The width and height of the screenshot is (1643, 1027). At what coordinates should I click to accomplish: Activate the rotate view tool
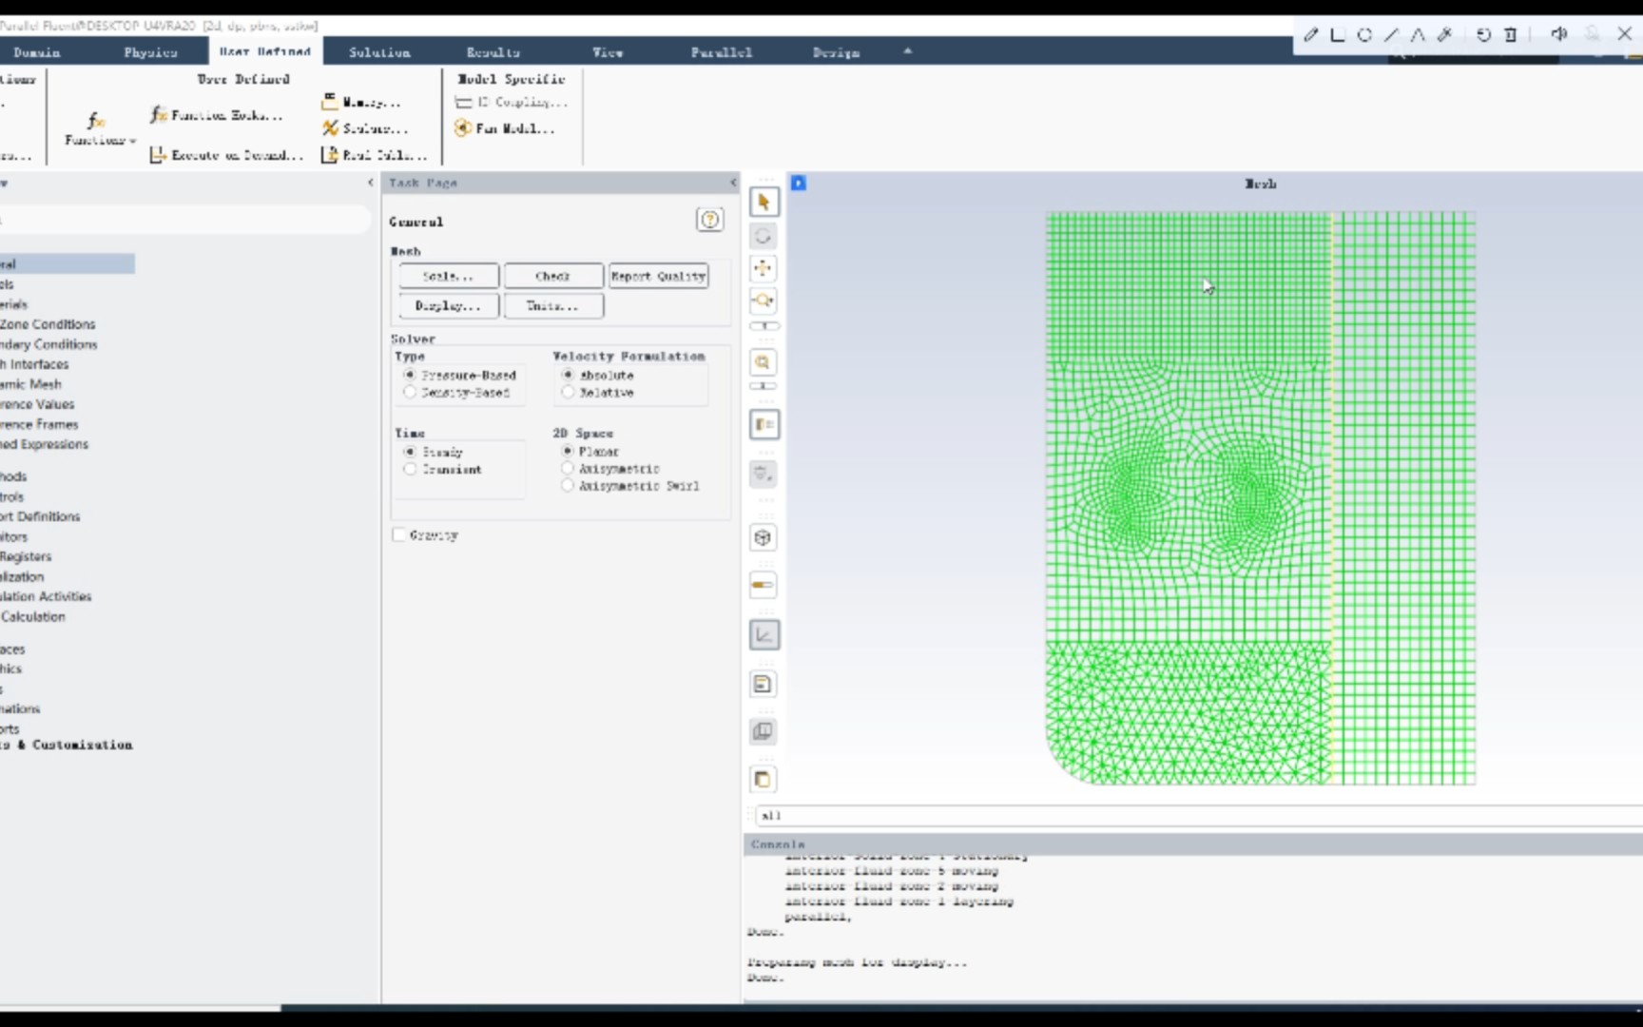click(763, 236)
